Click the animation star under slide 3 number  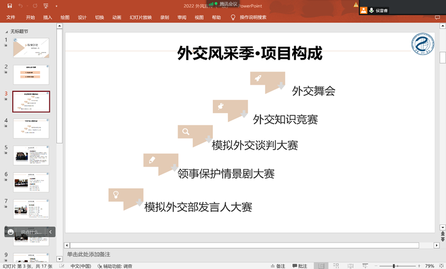pos(6,99)
